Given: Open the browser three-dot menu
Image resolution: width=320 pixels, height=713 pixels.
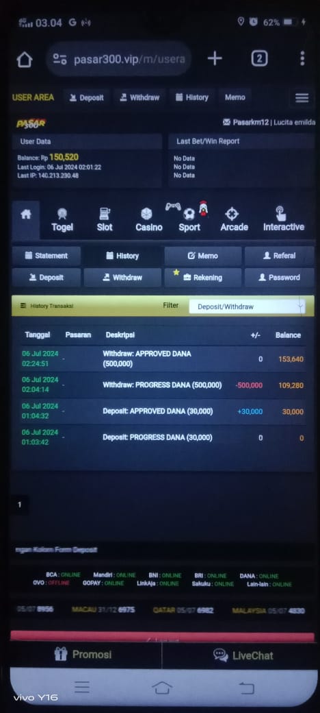Looking at the screenshot, I should (302, 58).
